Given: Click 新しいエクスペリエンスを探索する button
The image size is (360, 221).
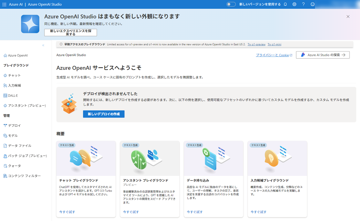Looking at the screenshot, I should [71, 32].
